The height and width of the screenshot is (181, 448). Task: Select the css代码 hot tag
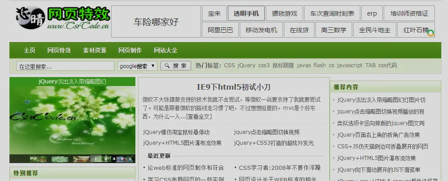point(387,65)
